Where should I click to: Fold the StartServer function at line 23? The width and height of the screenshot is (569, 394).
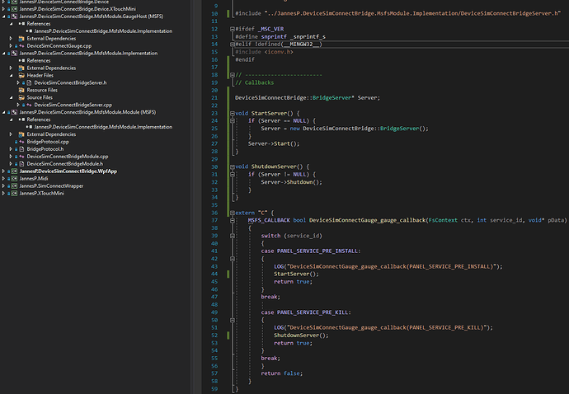(x=233, y=113)
